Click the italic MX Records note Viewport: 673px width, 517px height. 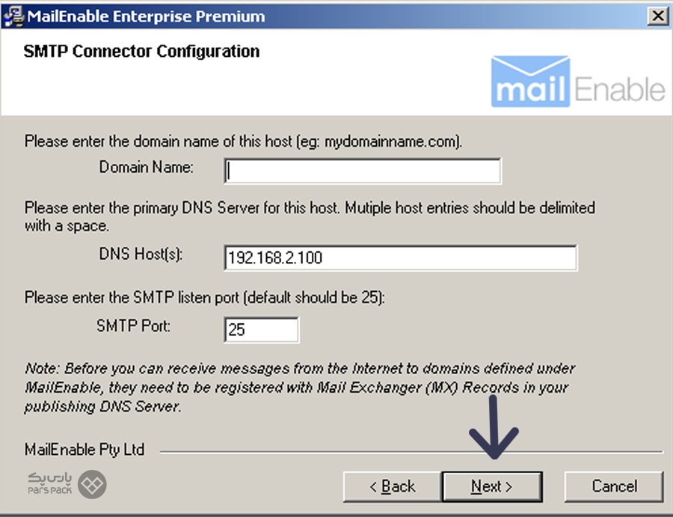(x=300, y=388)
